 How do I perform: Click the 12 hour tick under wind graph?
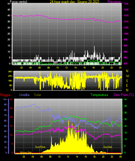[67, 68]
